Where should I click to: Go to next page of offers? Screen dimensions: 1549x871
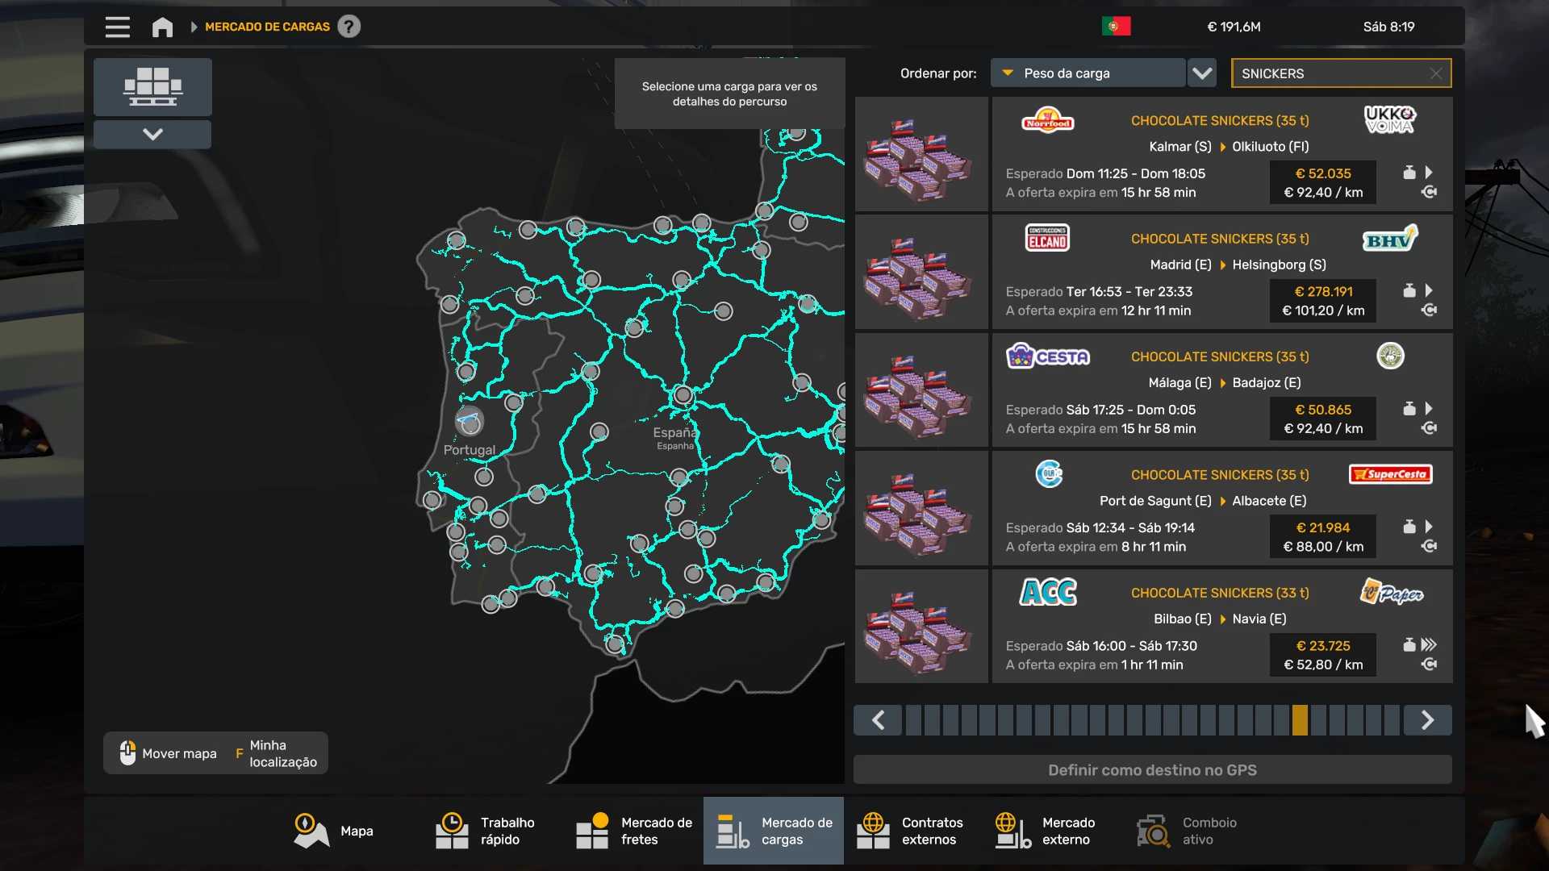[1427, 720]
